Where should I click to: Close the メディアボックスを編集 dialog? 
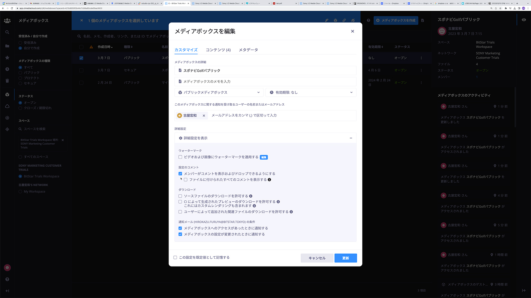352,31
